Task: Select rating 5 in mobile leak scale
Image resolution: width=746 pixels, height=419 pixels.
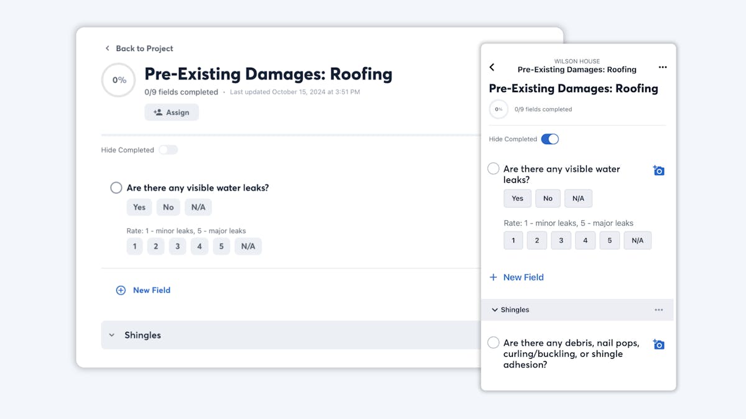Action: [x=610, y=241]
